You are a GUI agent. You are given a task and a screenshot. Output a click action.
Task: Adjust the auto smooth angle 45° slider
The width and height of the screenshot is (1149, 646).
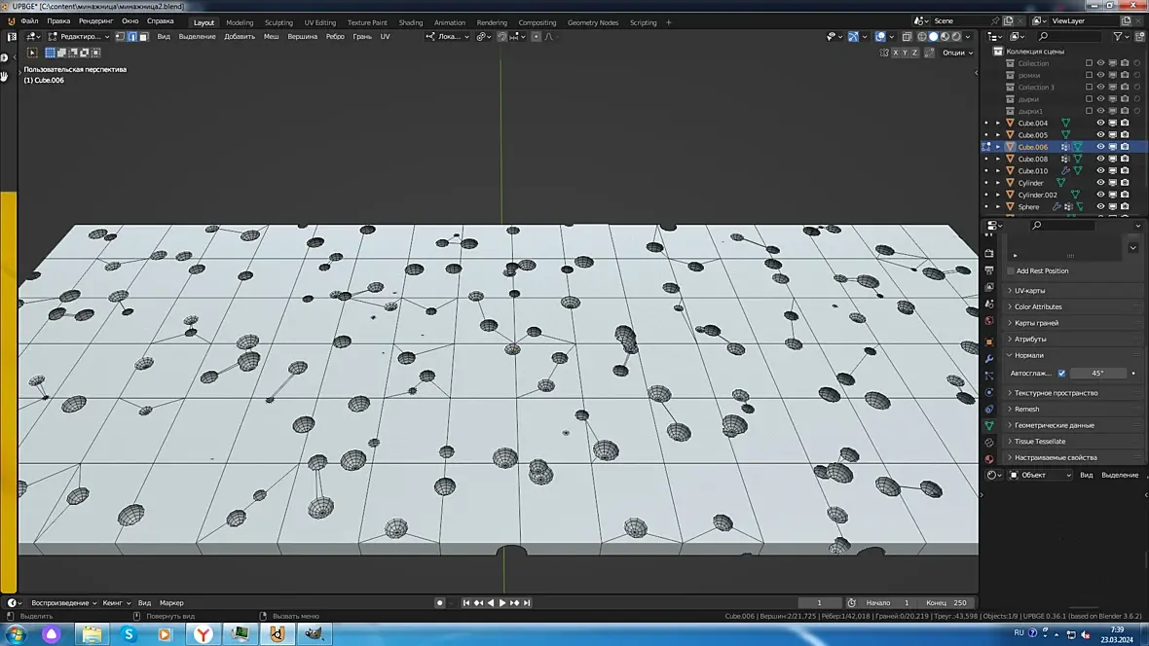(1097, 374)
